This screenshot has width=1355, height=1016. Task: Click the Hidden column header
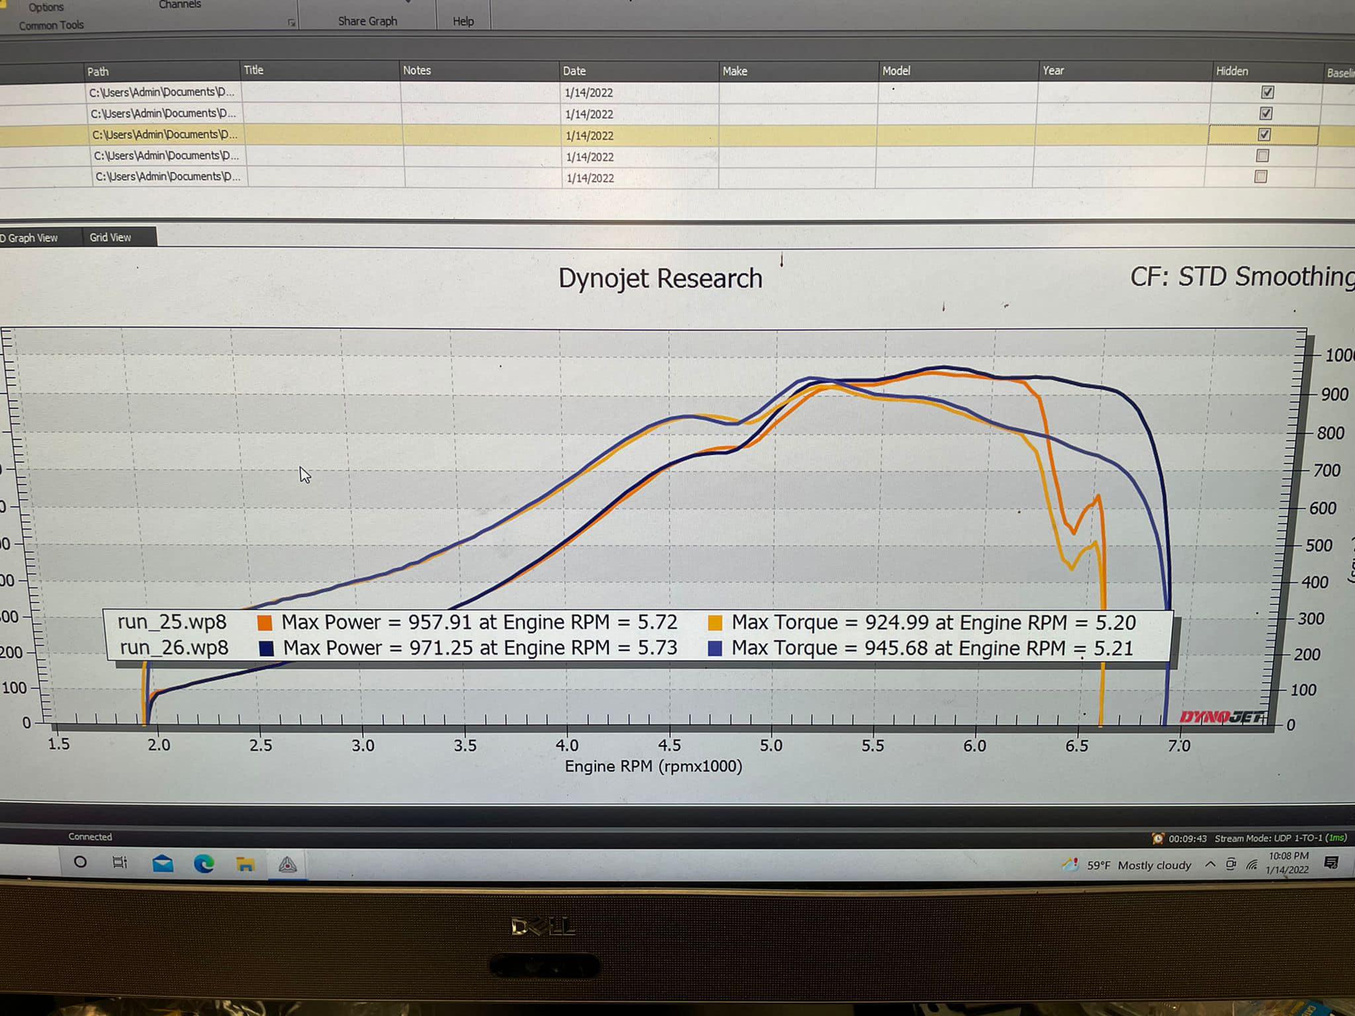[x=1267, y=71]
